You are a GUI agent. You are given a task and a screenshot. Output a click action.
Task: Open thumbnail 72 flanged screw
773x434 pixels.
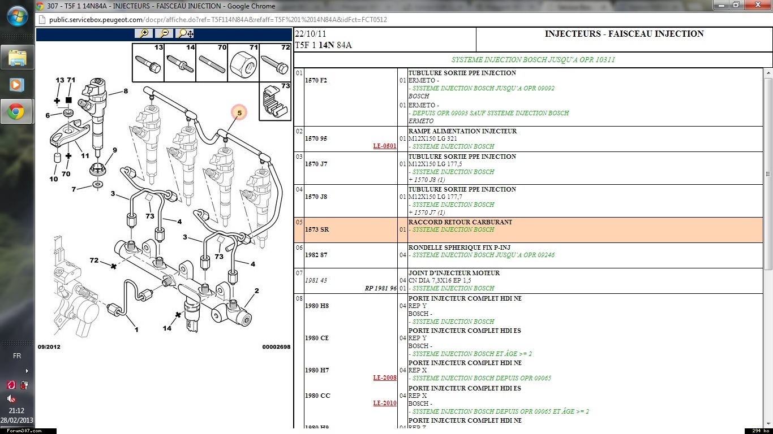pyautogui.click(x=275, y=62)
